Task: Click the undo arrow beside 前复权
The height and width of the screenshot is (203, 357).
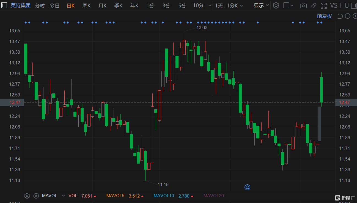Action: point(340,16)
